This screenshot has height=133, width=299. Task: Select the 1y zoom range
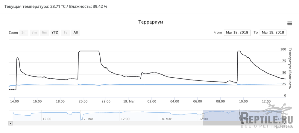(65, 33)
